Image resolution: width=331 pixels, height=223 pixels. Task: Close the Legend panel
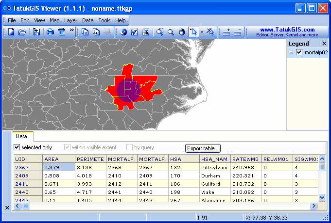[x=324, y=44]
